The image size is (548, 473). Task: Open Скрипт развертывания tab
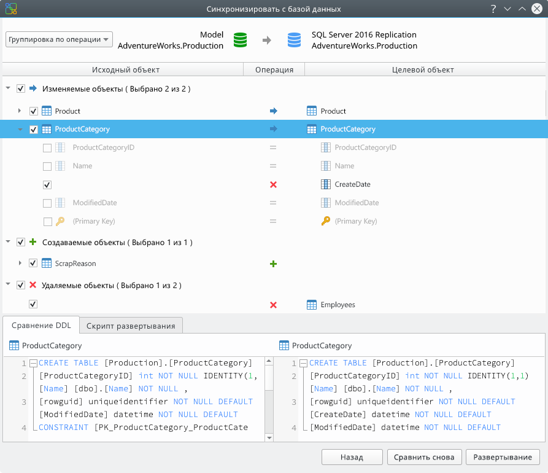click(131, 326)
